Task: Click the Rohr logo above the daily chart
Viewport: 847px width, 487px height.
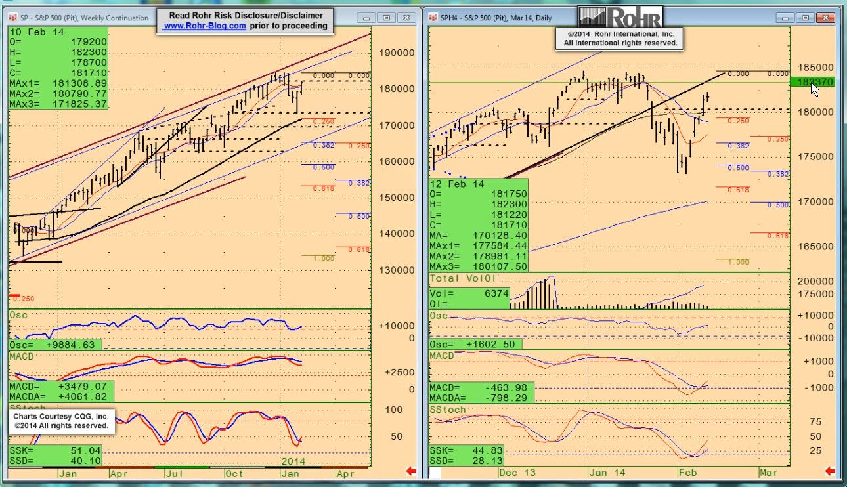Action: [x=620, y=17]
